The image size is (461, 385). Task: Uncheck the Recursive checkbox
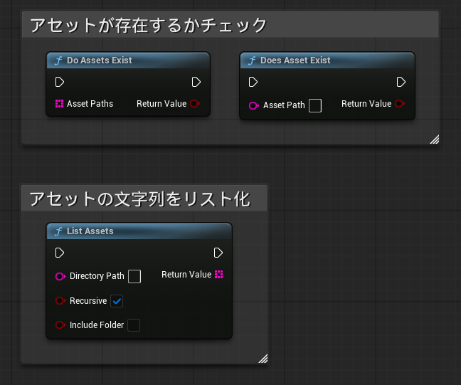(x=117, y=301)
